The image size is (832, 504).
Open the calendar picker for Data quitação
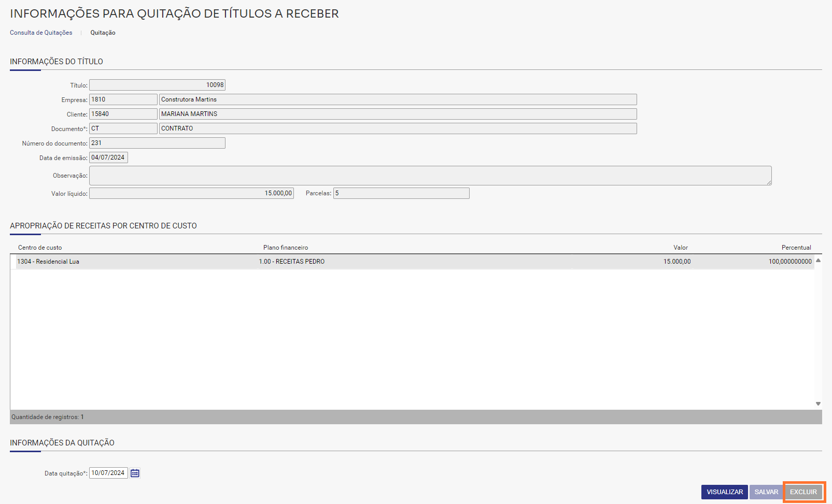[x=135, y=473]
